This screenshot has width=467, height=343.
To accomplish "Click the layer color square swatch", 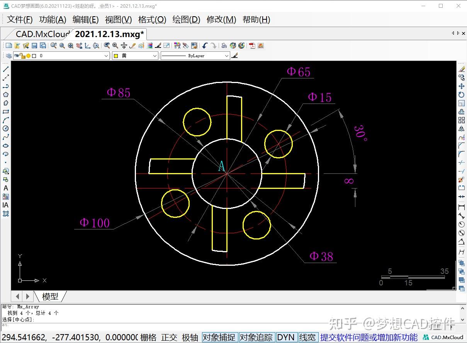I will coord(34,56).
